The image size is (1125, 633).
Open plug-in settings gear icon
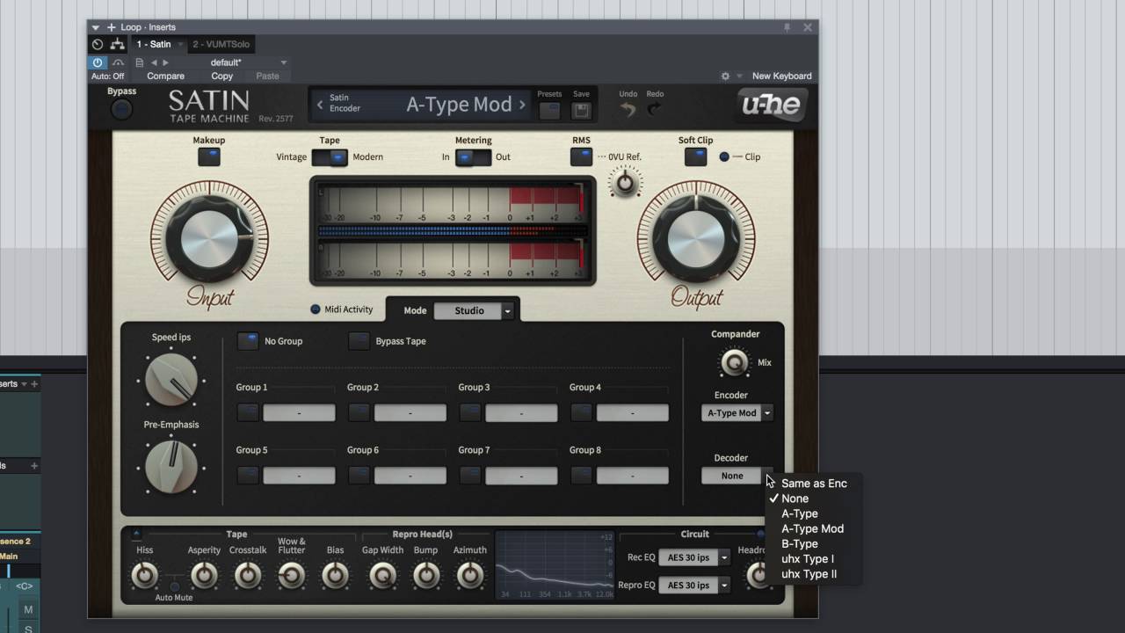[725, 76]
